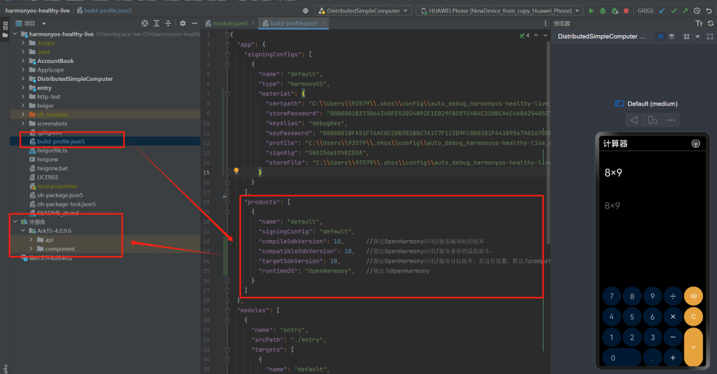Show Git history clock icon
717x374 pixels.
pyautogui.click(x=697, y=11)
